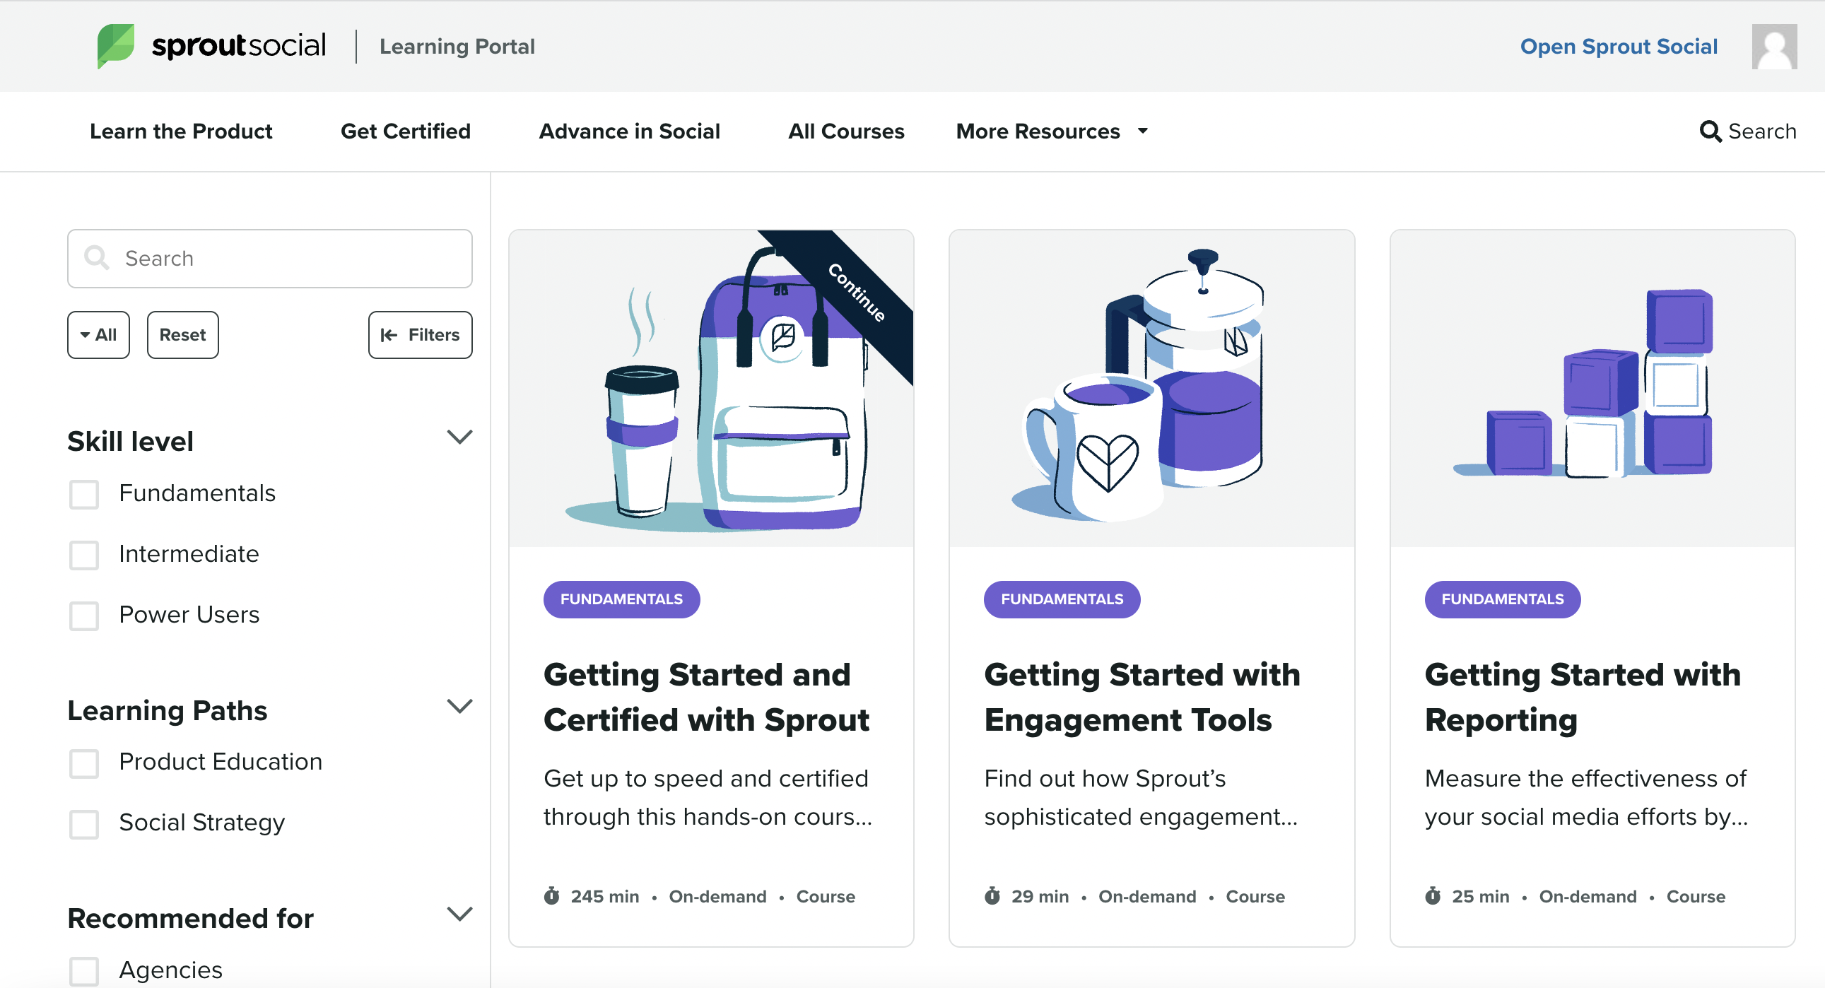Click the Sprout Social leaf logo
1825x988 pixels.
[x=115, y=45]
